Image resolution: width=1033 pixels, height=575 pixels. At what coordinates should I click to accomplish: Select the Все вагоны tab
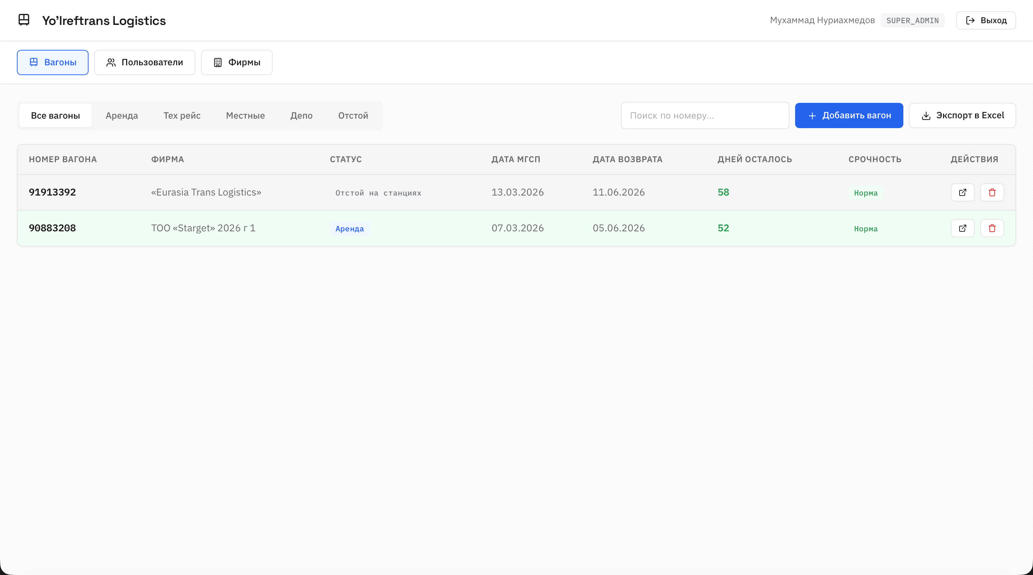56,115
